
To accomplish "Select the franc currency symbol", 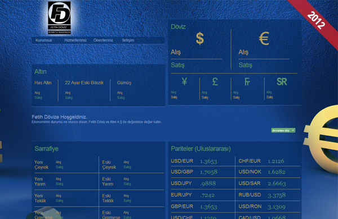I will point(247,81).
